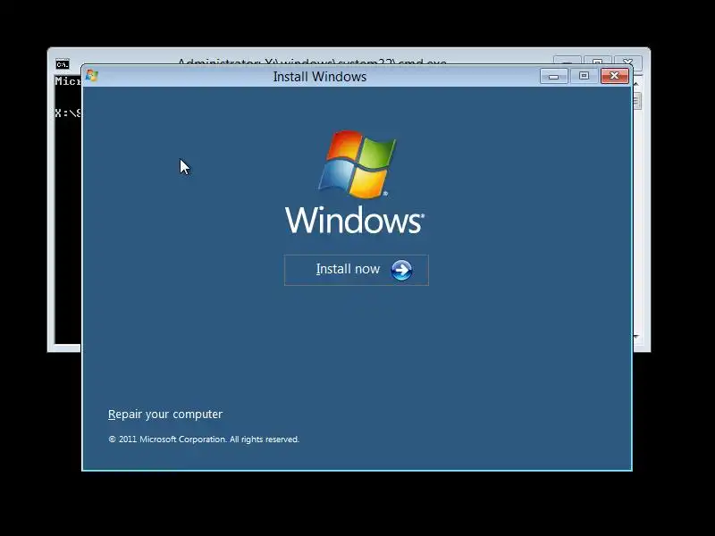Click the Install Windows title bar icon
715x536 pixels.
pyautogui.click(x=92, y=75)
